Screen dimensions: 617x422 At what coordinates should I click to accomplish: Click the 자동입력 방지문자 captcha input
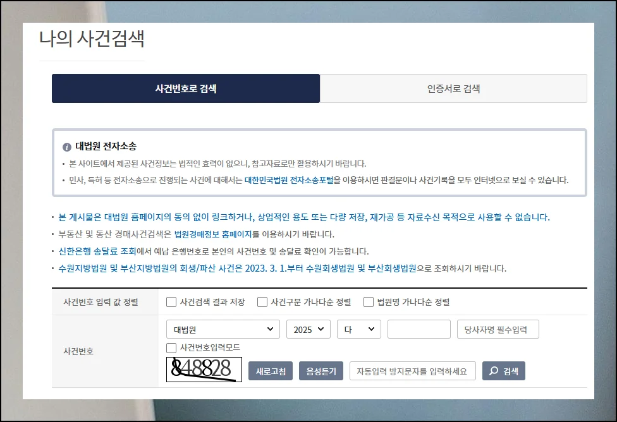(412, 371)
